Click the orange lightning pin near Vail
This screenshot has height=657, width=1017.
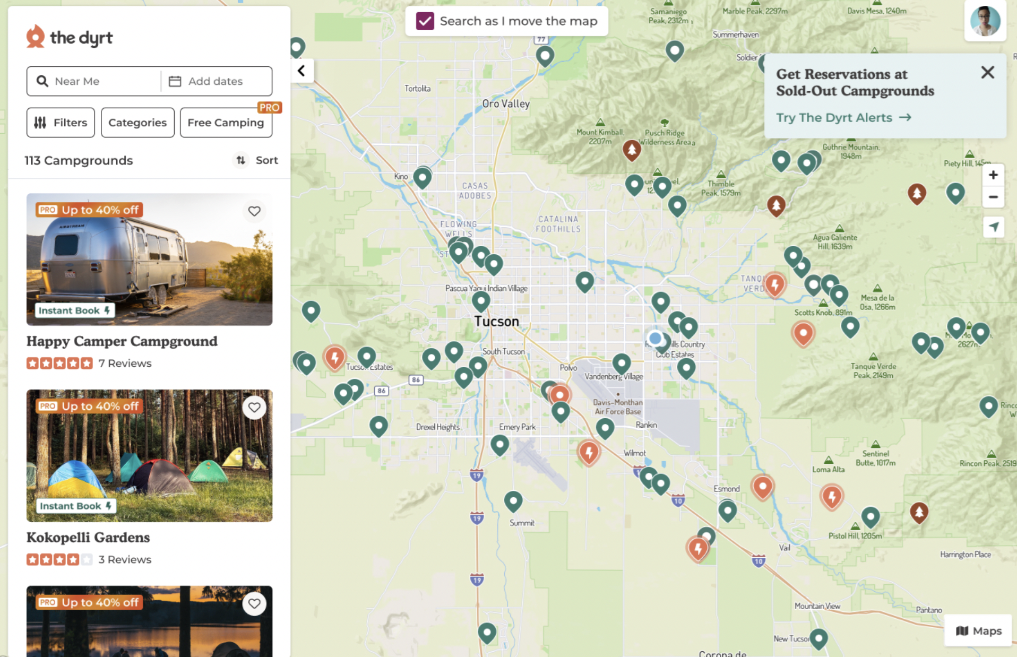[x=698, y=549]
